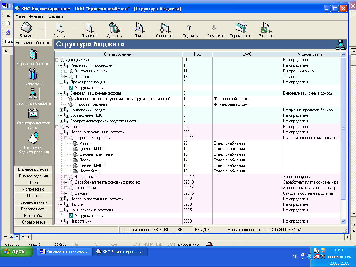Expand the Энергетика node
Viewport: 356px width, 267px height.
click(x=66, y=177)
